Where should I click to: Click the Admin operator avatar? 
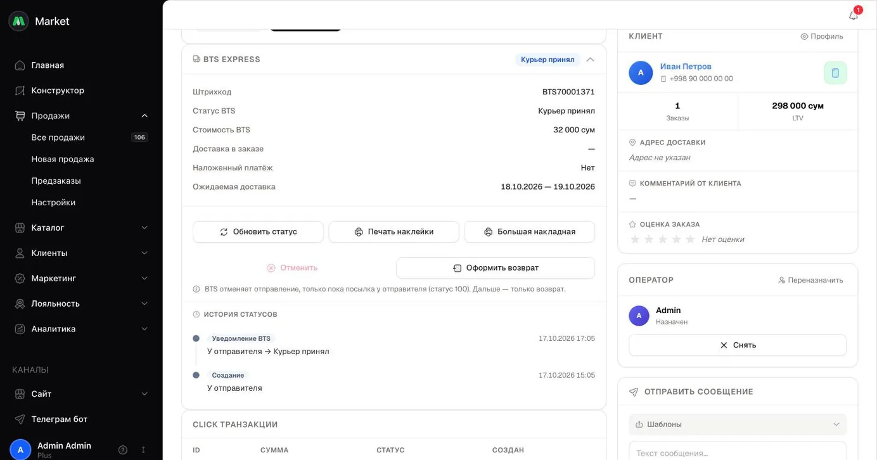coord(639,316)
